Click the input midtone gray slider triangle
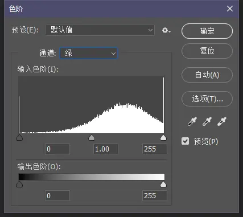The width and height of the screenshot is (243, 217). click(92, 138)
